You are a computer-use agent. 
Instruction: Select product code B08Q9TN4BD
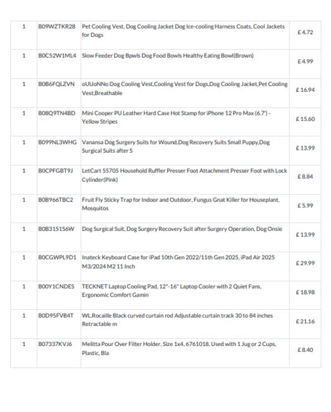57,113
